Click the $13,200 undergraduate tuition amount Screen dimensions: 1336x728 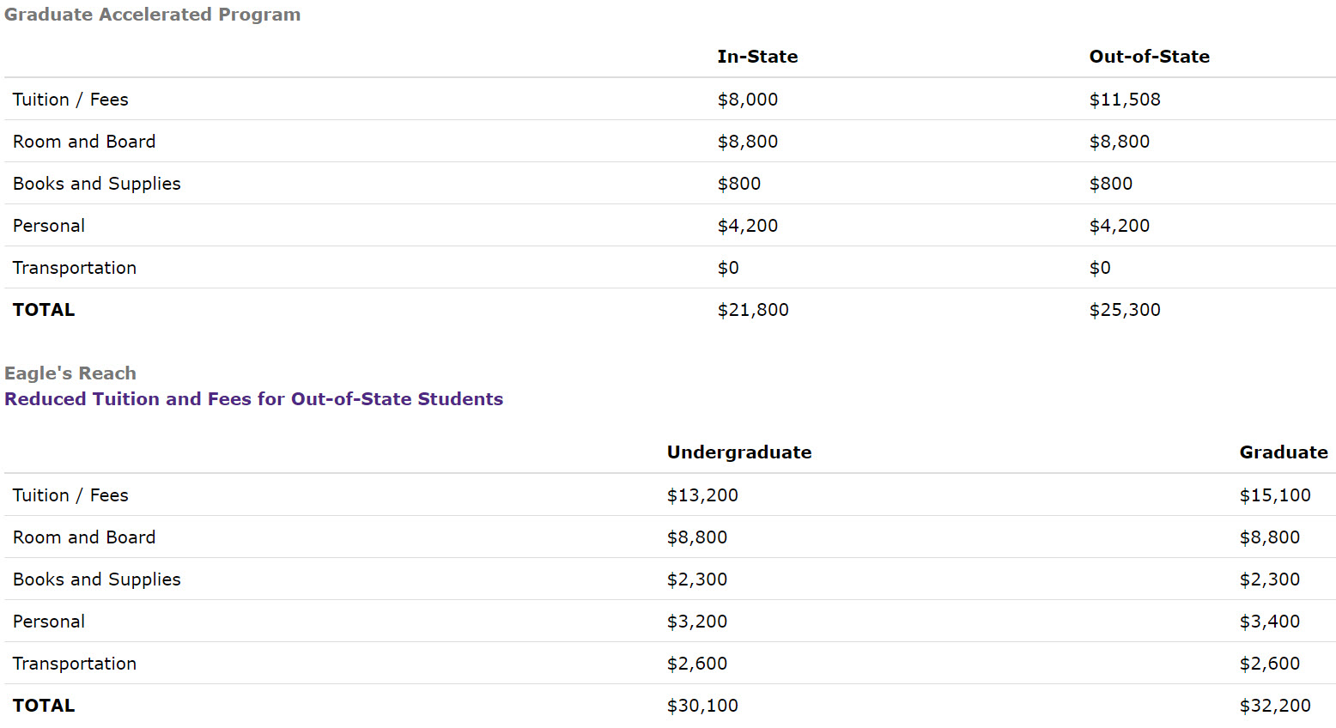701,495
